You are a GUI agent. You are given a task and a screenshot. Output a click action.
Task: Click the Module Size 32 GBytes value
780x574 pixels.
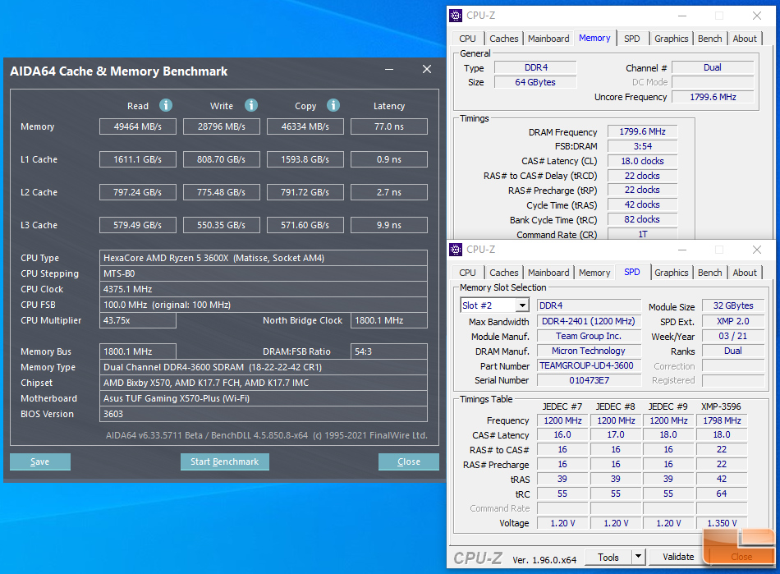pos(732,305)
